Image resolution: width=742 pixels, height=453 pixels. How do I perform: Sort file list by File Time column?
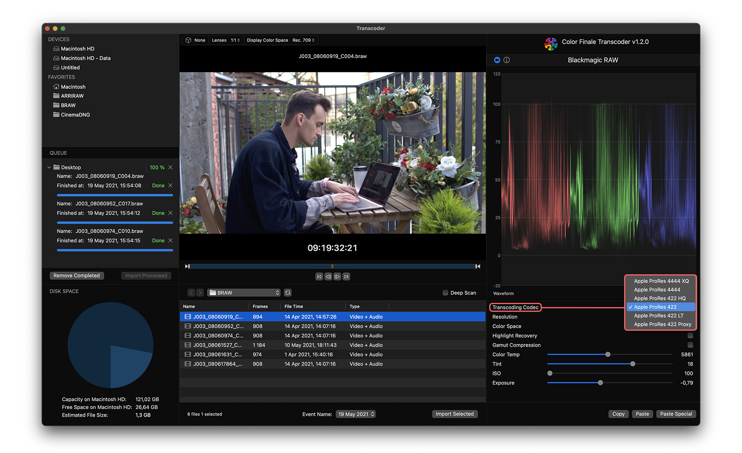313,306
